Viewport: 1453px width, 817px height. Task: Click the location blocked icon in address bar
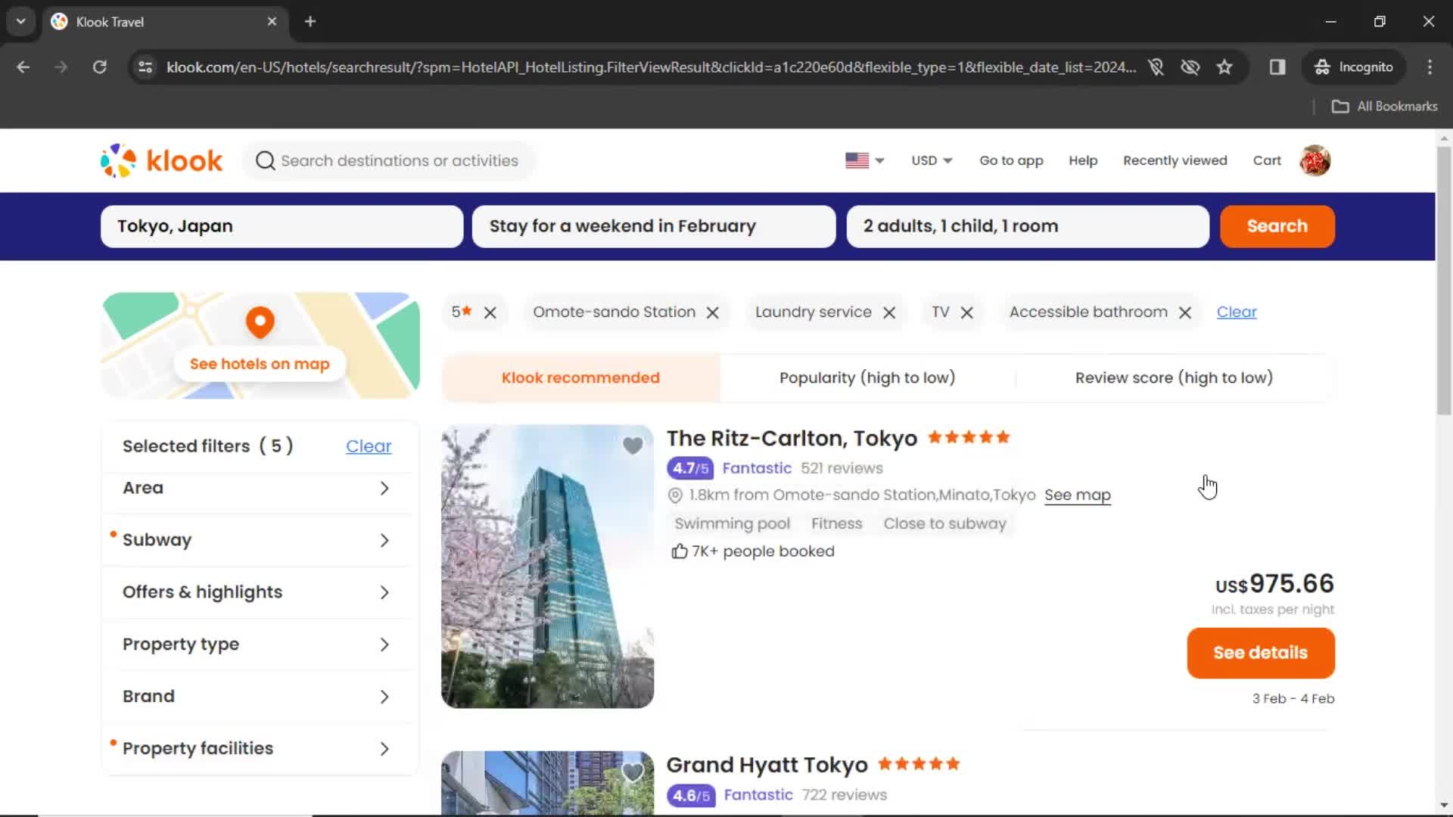1156,67
